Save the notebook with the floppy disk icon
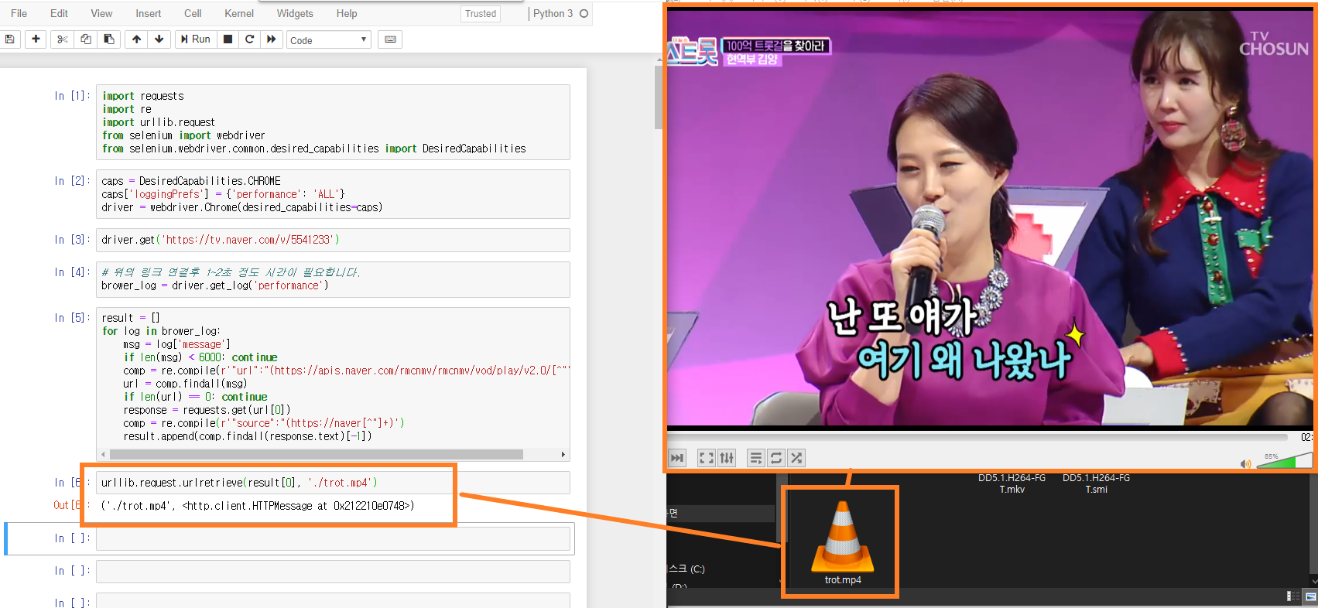The height and width of the screenshot is (608, 1318). [9, 39]
